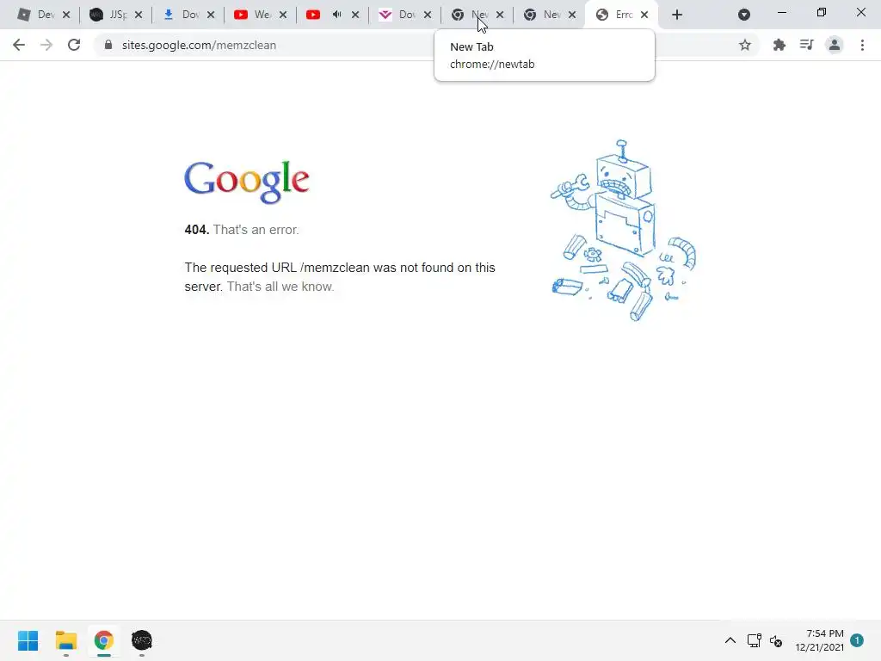Open the Extensions puzzle icon
The width and height of the screenshot is (881, 661).
tap(779, 45)
